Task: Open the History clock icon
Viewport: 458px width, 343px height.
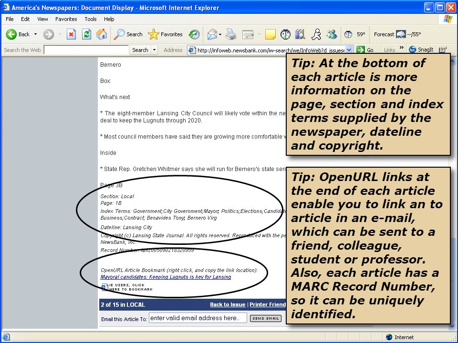Action: (194, 34)
